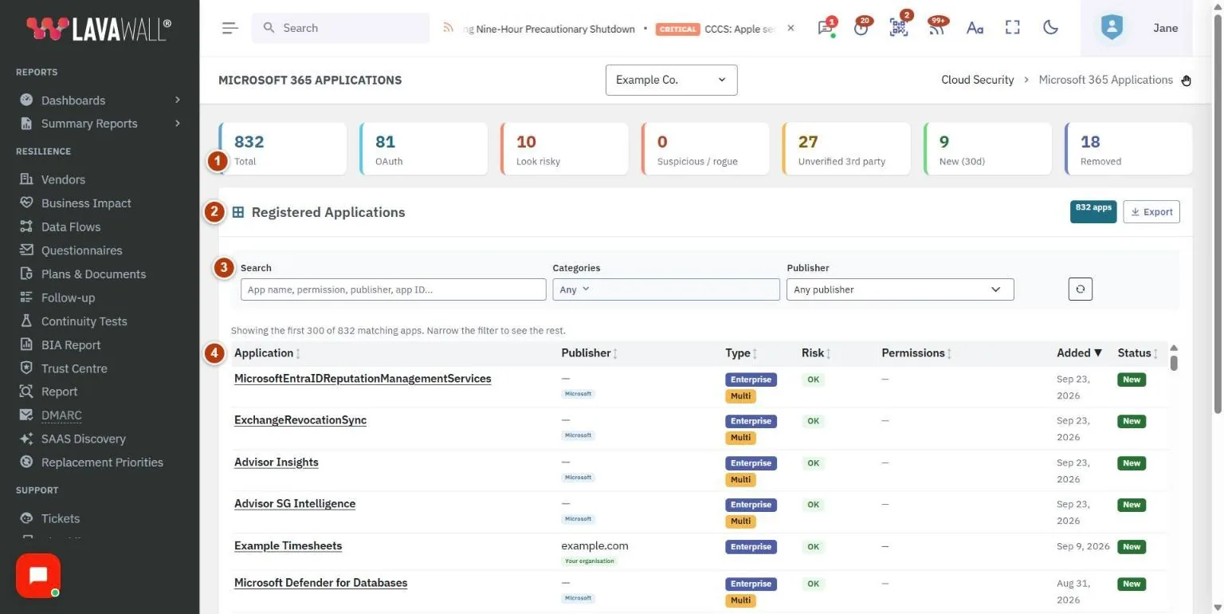Screen dimensions: 1224x614
Task: Open the red live chat widget
Action: click(38, 576)
